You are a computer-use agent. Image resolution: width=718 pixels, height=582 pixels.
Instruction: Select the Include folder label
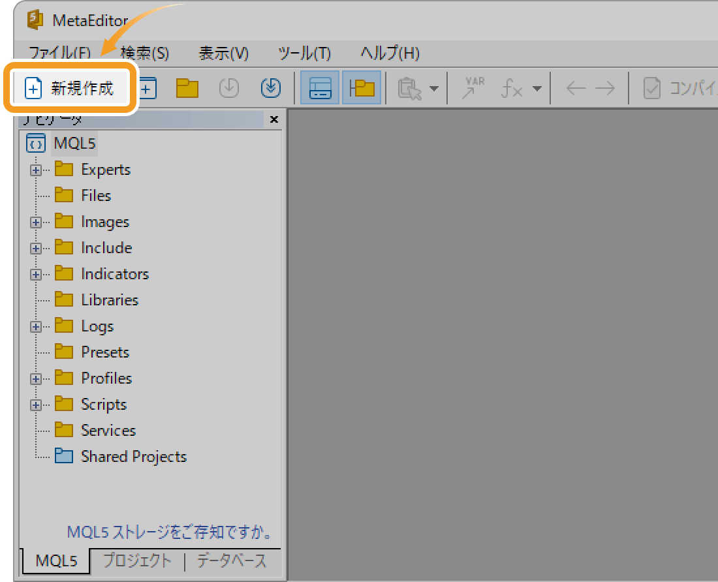[x=106, y=248]
